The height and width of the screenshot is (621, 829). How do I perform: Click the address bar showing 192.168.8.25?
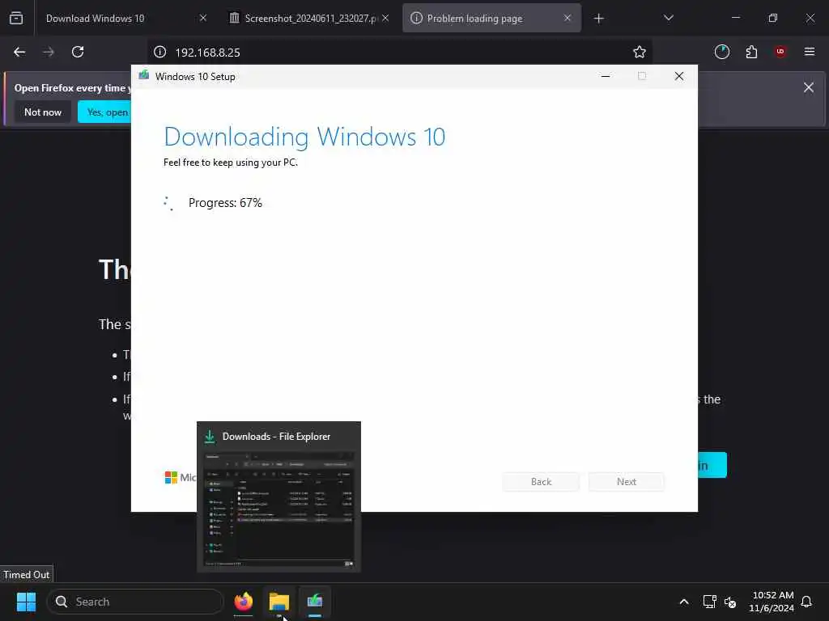tap(401, 53)
